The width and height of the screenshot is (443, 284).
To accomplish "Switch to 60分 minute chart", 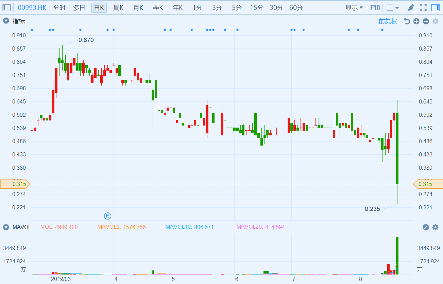I will point(296,7).
